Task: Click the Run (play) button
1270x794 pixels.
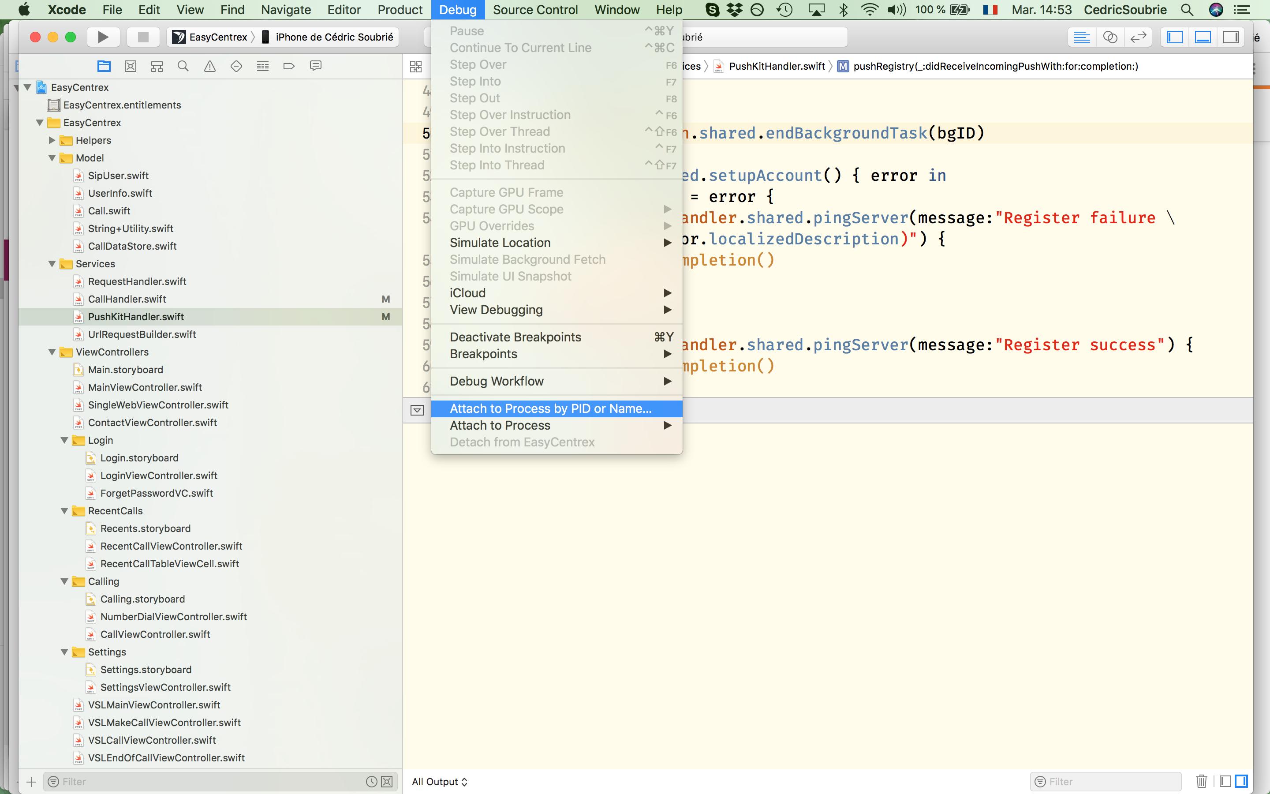Action: (103, 37)
